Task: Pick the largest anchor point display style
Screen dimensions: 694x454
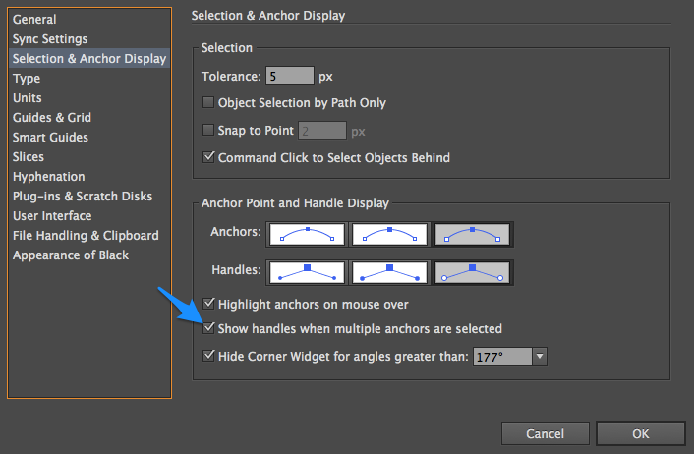Action: [472, 234]
